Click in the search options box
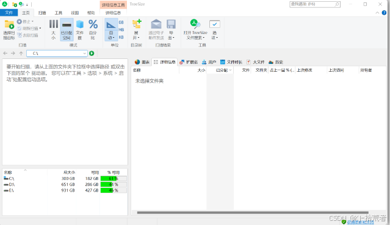This screenshot has height=225, width=390. tap(315, 4)
